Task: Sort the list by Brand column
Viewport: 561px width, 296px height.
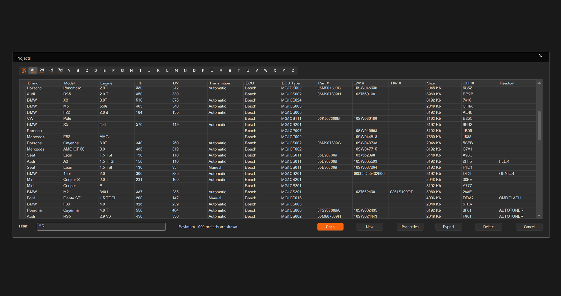Action: pyautogui.click(x=33, y=83)
